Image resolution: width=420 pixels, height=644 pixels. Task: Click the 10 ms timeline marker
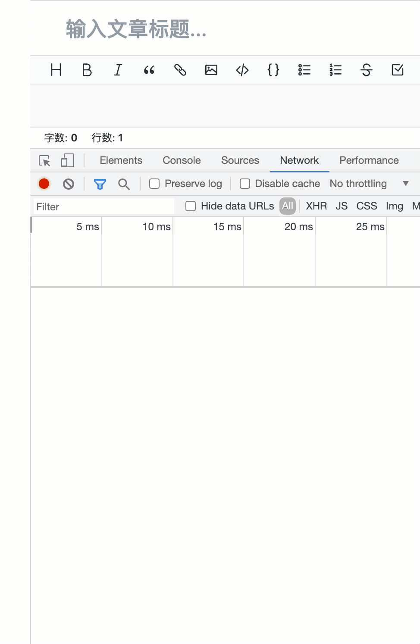[x=157, y=227]
